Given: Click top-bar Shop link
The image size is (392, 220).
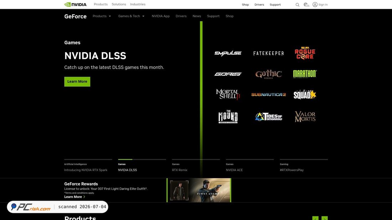Looking at the screenshot, I should 245,5.
